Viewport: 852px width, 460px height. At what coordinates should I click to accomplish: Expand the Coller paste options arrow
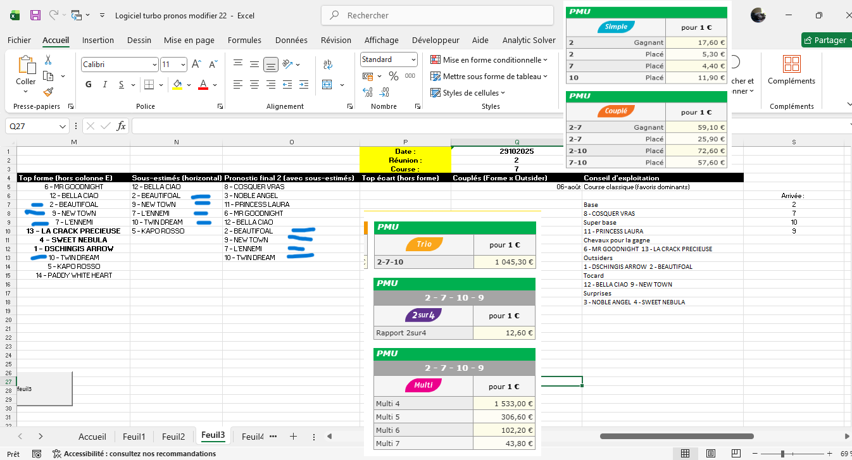tap(26, 91)
